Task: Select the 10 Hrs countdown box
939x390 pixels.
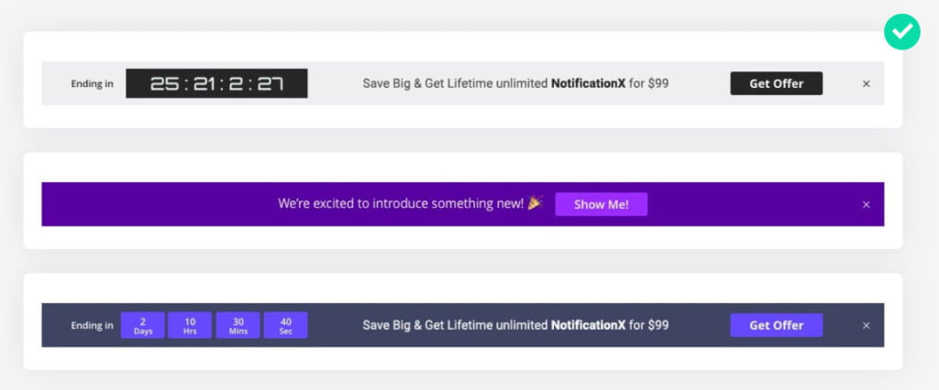Action: coord(190,325)
